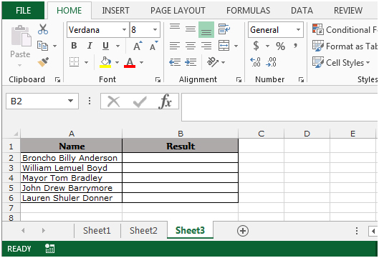Click Increase Decimal icon
Screen dimensions: 379x258
[255, 62]
